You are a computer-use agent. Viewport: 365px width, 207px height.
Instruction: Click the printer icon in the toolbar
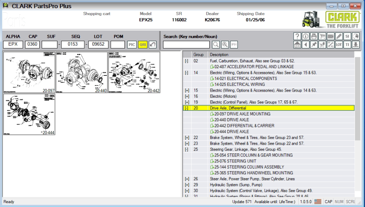click(314, 36)
